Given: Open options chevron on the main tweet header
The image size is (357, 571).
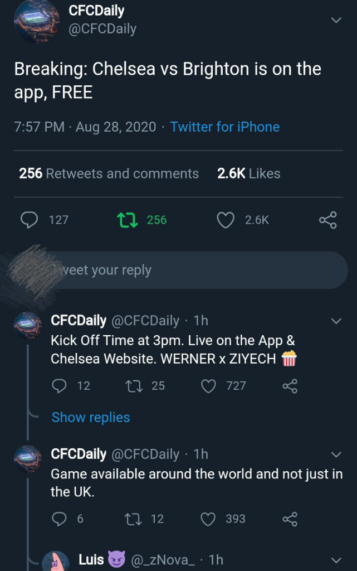Looking at the screenshot, I should (336, 20).
